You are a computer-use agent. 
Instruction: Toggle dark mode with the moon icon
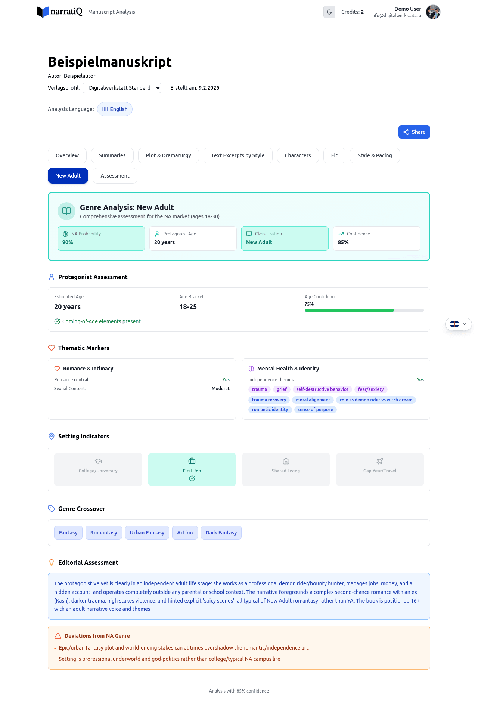point(329,12)
